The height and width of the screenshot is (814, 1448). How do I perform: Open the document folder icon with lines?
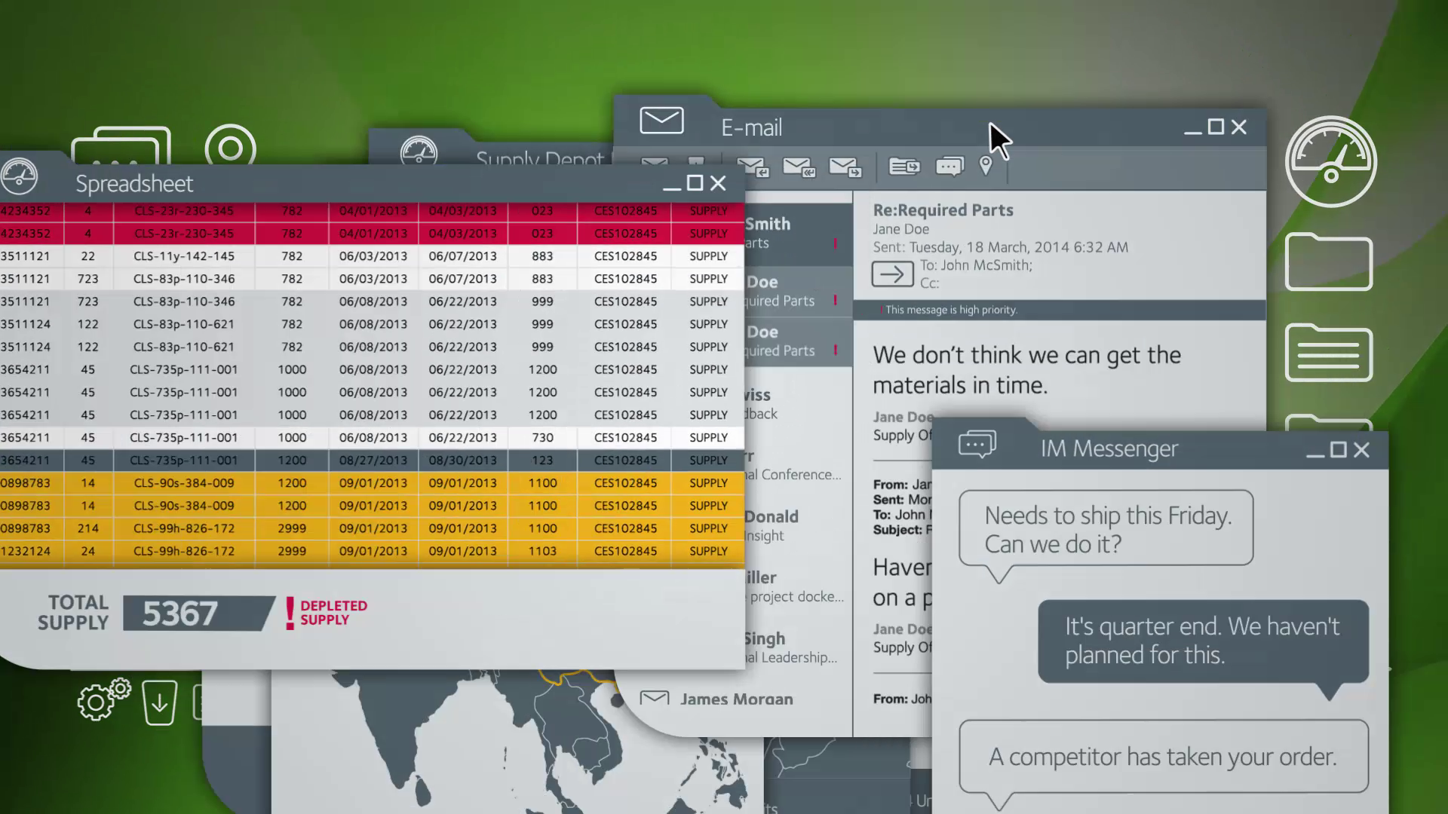1328,353
